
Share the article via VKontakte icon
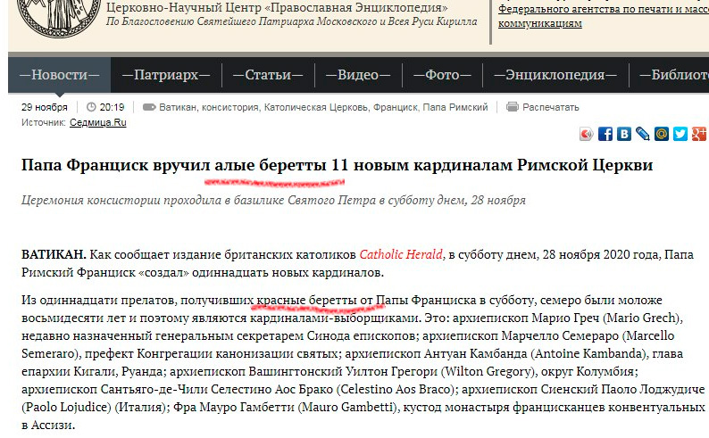click(624, 135)
